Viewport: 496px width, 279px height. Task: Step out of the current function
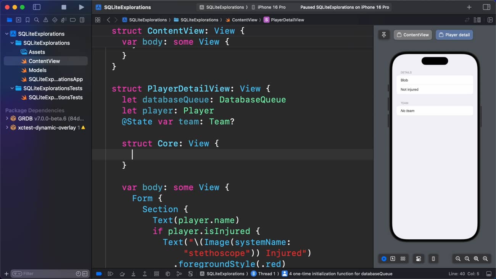145,274
